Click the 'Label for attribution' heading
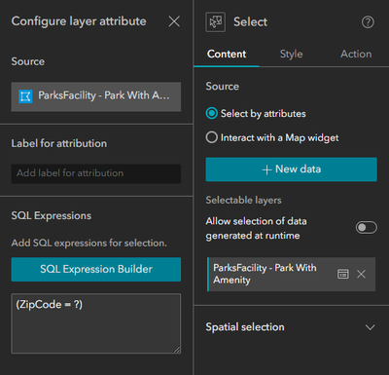Screen dimensions: 389x375 pyautogui.click(x=59, y=143)
